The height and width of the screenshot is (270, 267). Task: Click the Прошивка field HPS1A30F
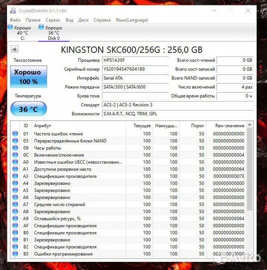coord(135,60)
